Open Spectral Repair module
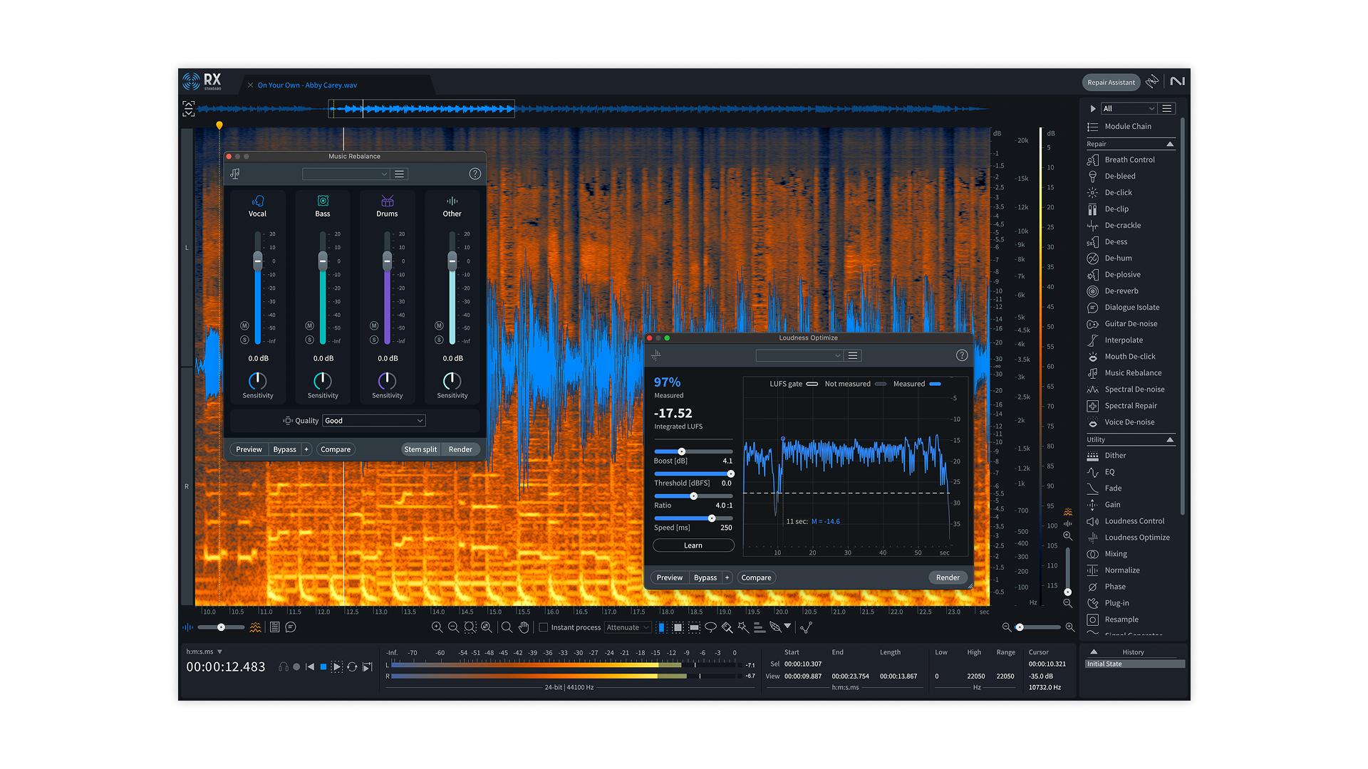Screen dimensions: 1368x769 (1131, 406)
